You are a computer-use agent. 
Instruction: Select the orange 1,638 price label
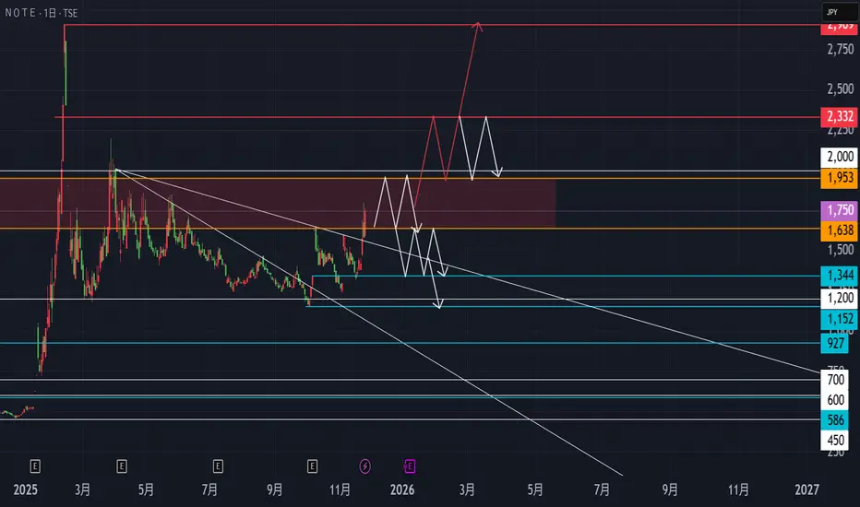tap(840, 230)
